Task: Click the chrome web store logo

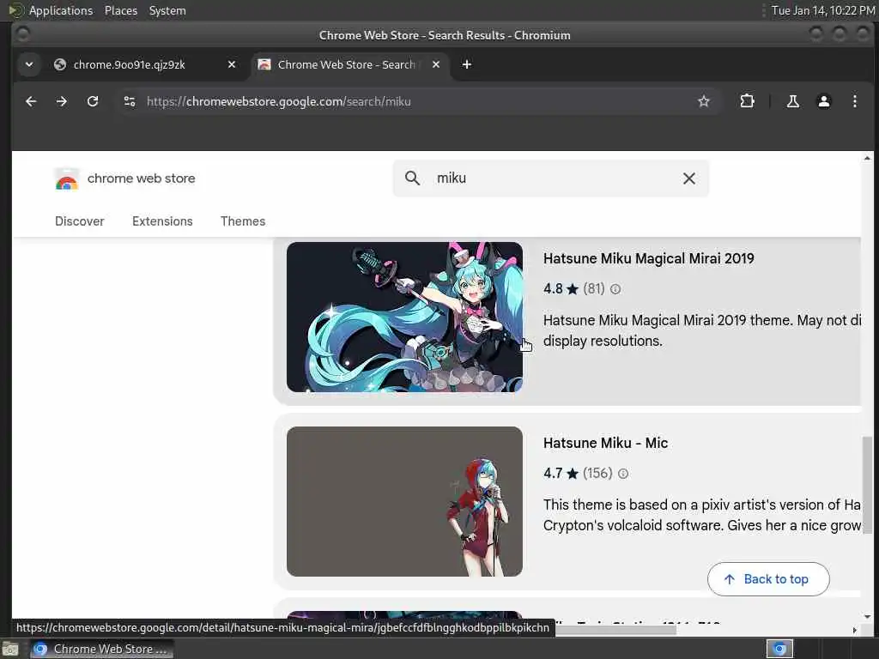Action: (x=124, y=178)
